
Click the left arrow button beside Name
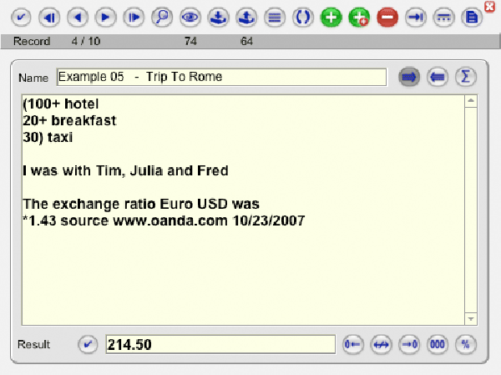click(x=438, y=77)
